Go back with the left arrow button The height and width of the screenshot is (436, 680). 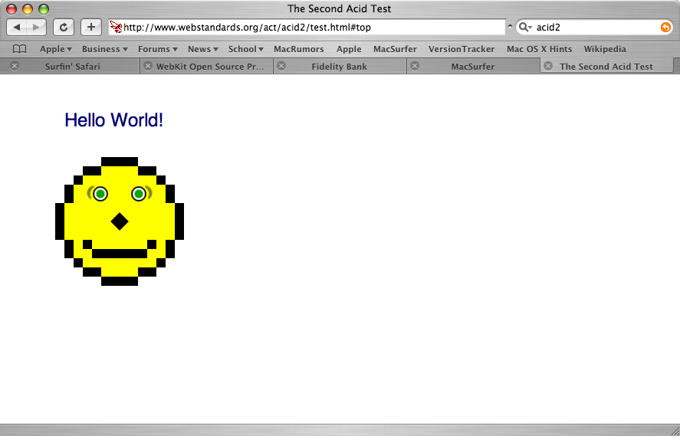(16, 28)
